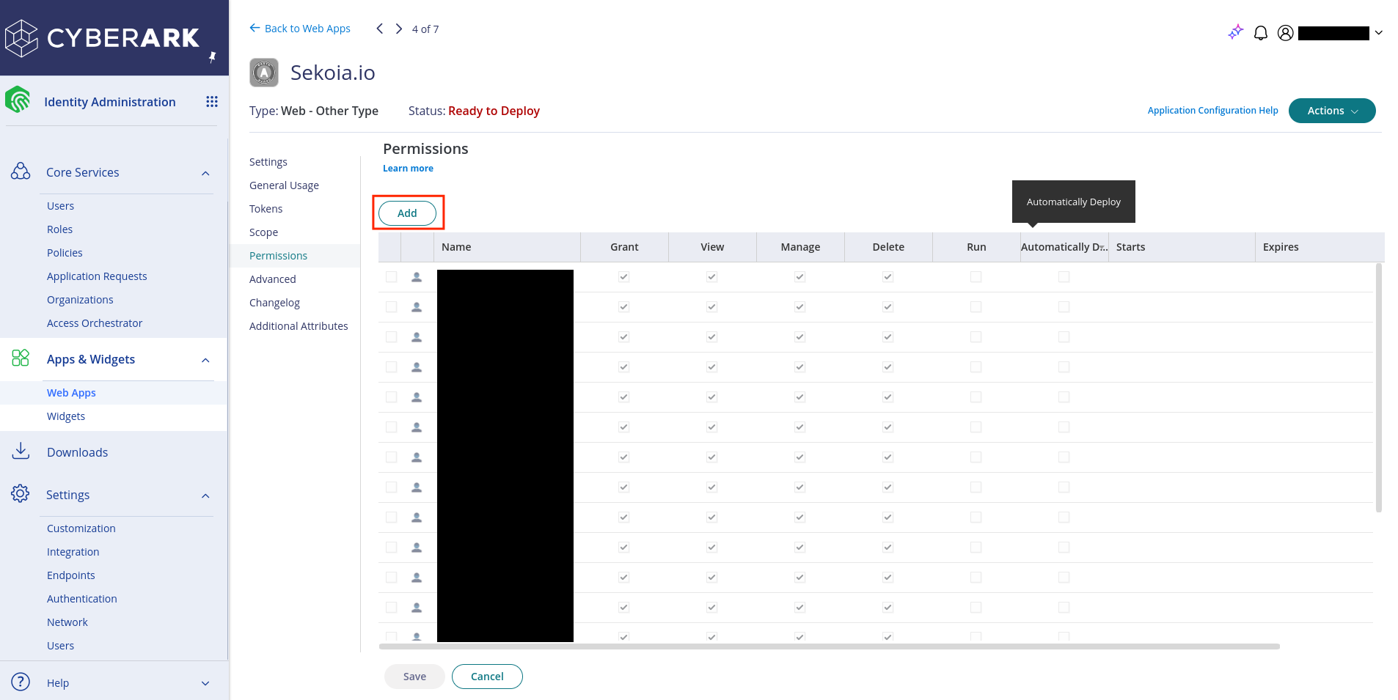1398x700 pixels.
Task: Select the second row's selection checkbox
Action: click(x=391, y=307)
